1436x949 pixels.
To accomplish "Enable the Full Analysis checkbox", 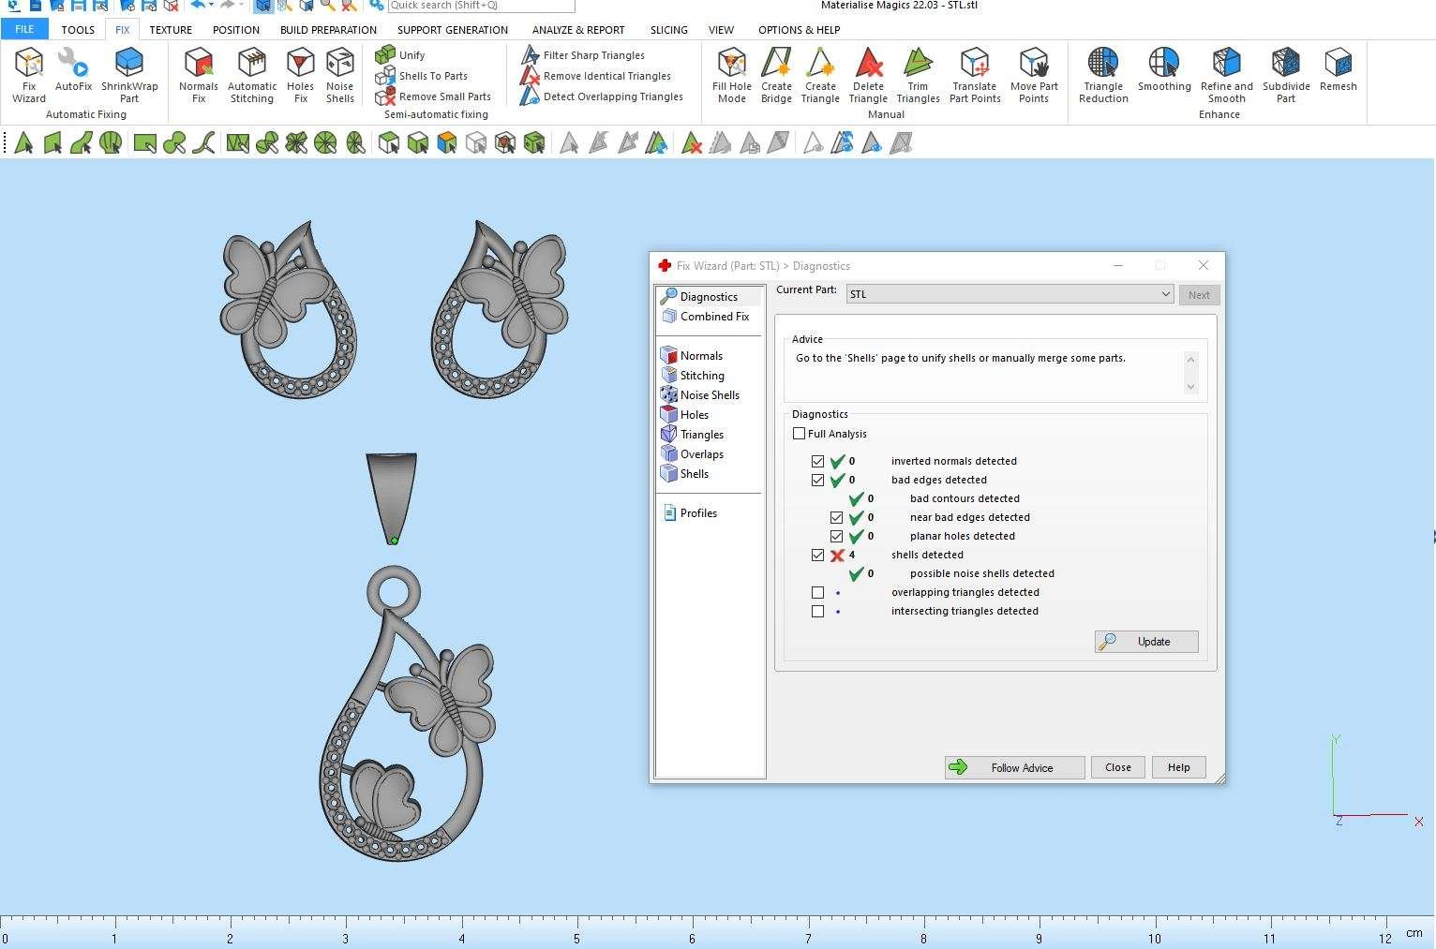I will pyautogui.click(x=800, y=434).
